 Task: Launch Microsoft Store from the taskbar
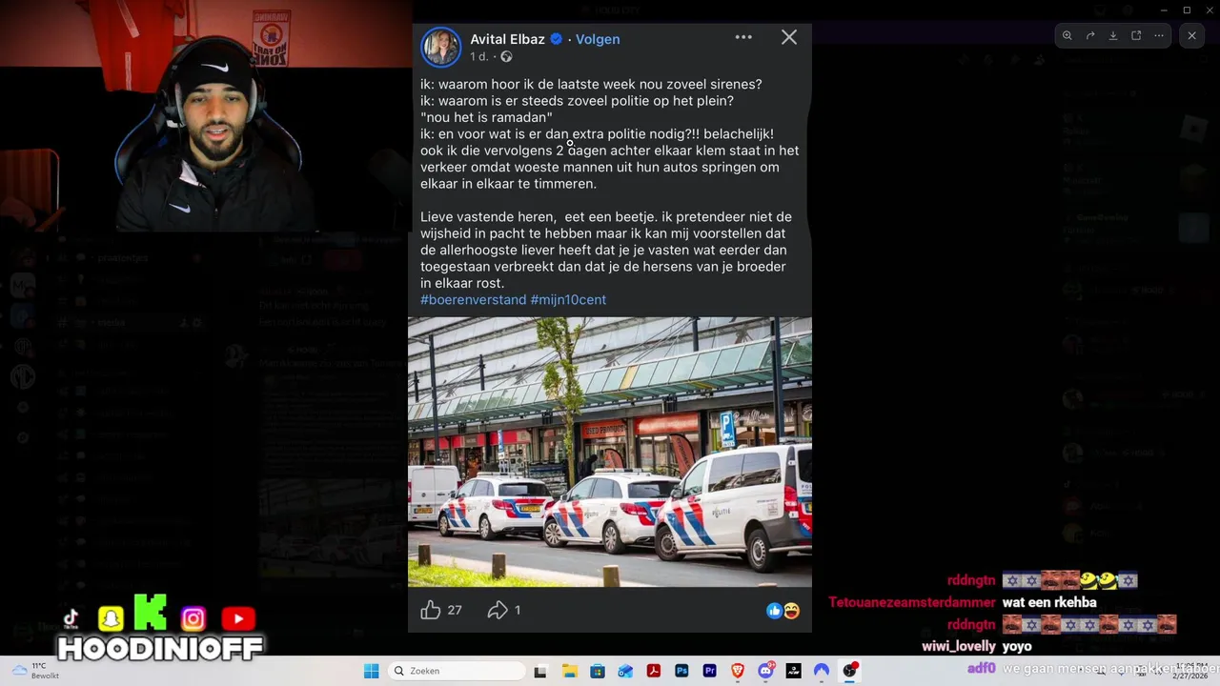tap(597, 671)
